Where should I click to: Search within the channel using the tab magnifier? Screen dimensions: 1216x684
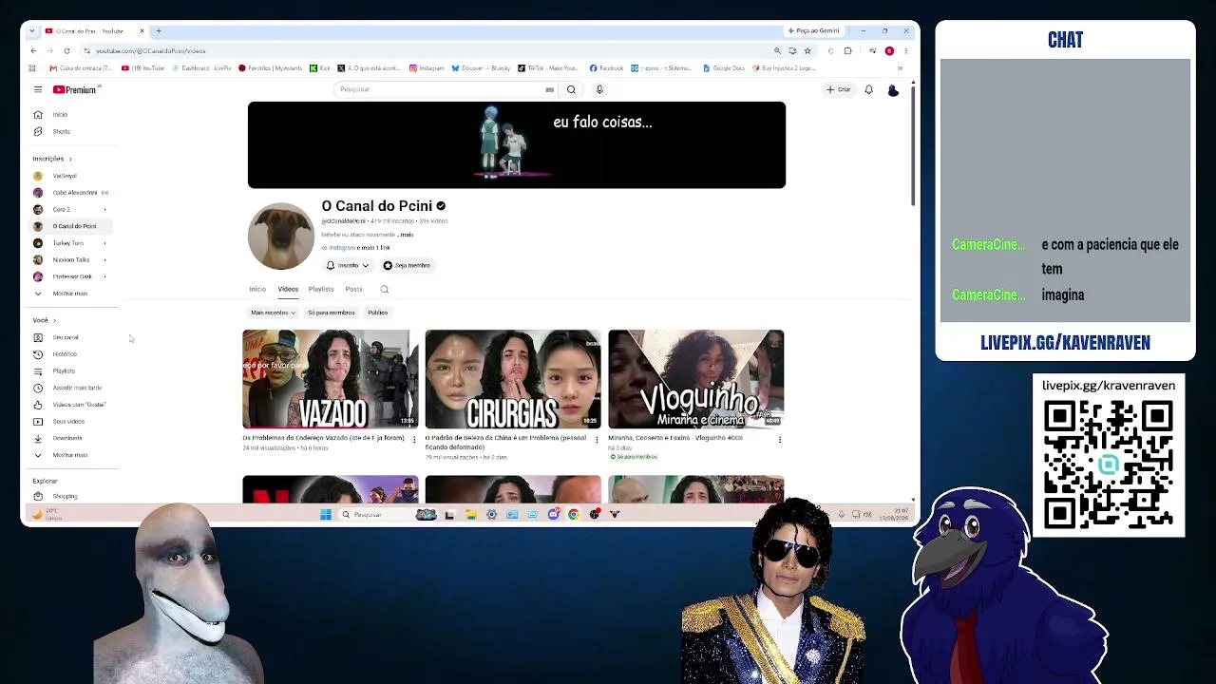(x=385, y=289)
